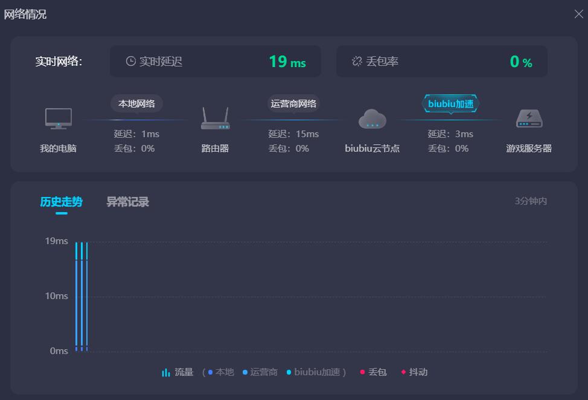This screenshot has width=588, height=400.
Task: Click the 3分钟内 time range label
Action: point(531,201)
